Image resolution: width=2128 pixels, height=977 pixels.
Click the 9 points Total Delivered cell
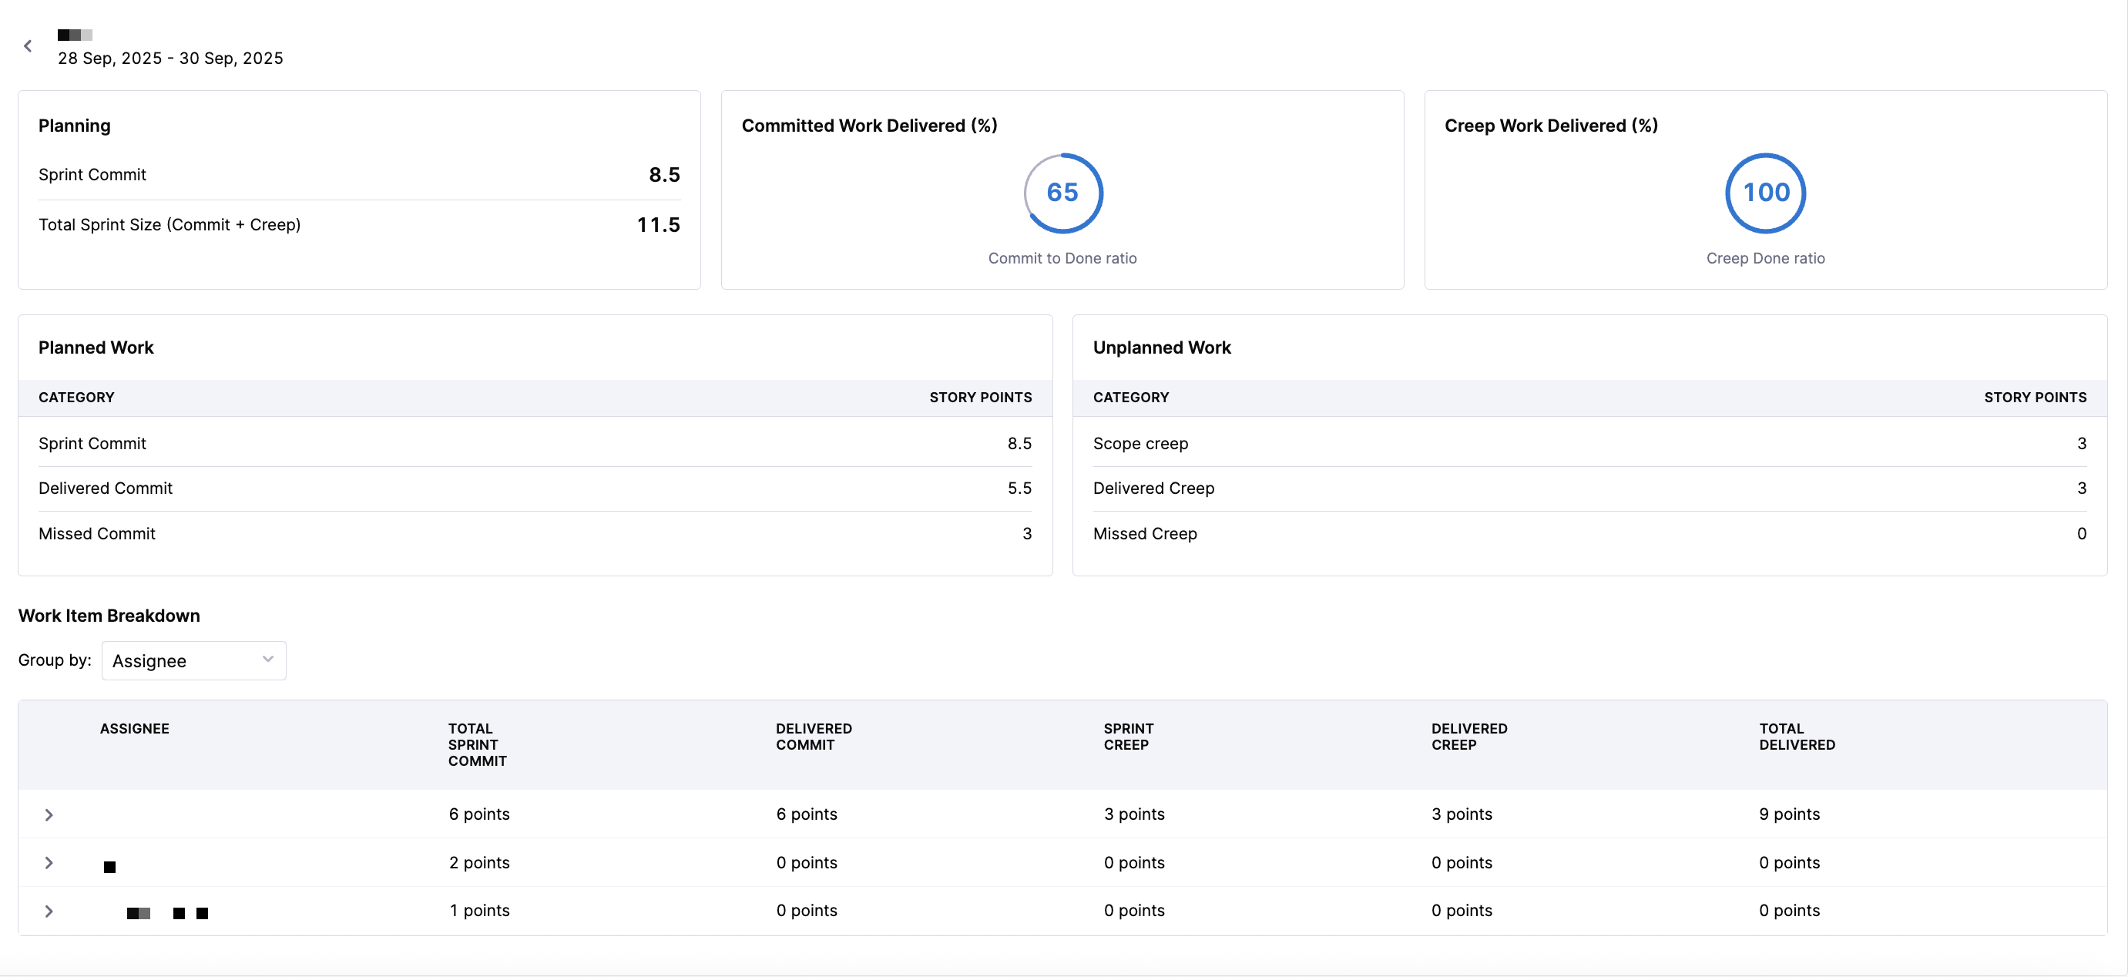click(1788, 814)
